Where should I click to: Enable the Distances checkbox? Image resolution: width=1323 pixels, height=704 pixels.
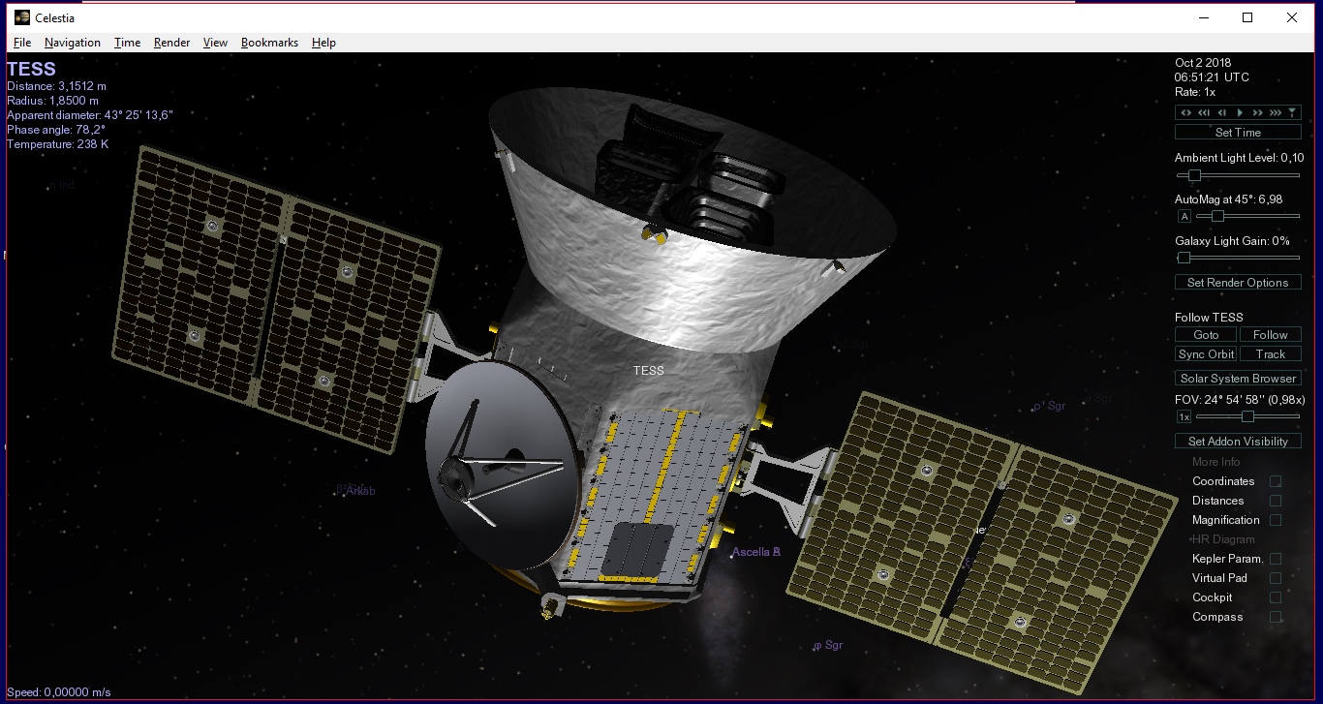[1276, 501]
